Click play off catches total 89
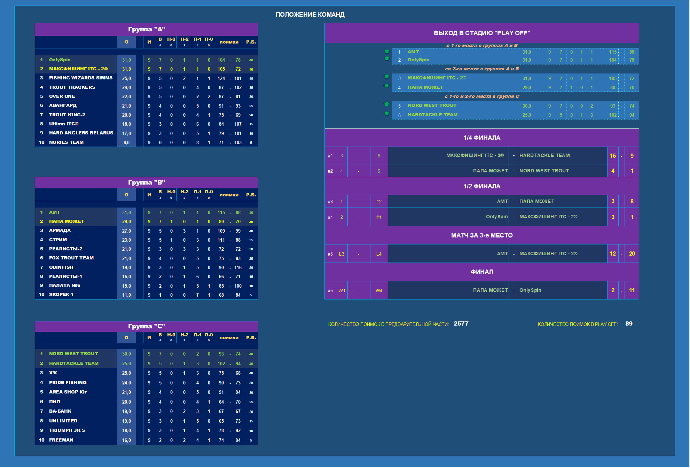This screenshot has height=468, width=690. (629, 324)
